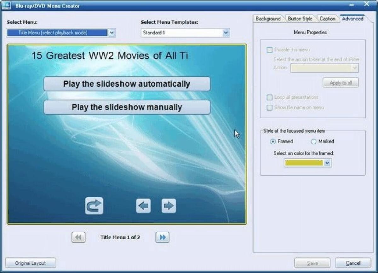Switch to the Background tab
Screen dimensions: 378x273
click(268, 19)
